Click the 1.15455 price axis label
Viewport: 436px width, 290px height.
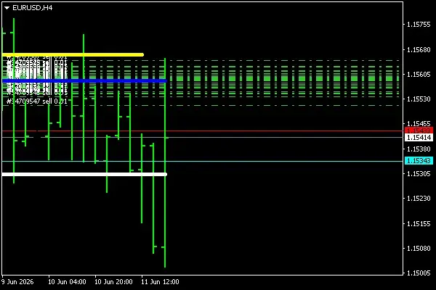coord(419,123)
